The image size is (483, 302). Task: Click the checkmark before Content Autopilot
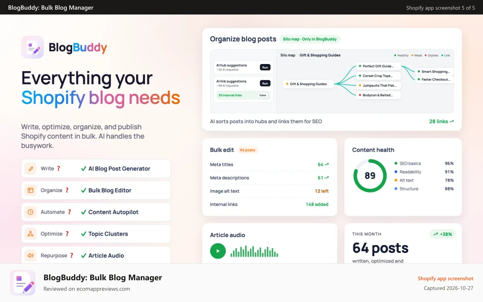[x=83, y=212]
